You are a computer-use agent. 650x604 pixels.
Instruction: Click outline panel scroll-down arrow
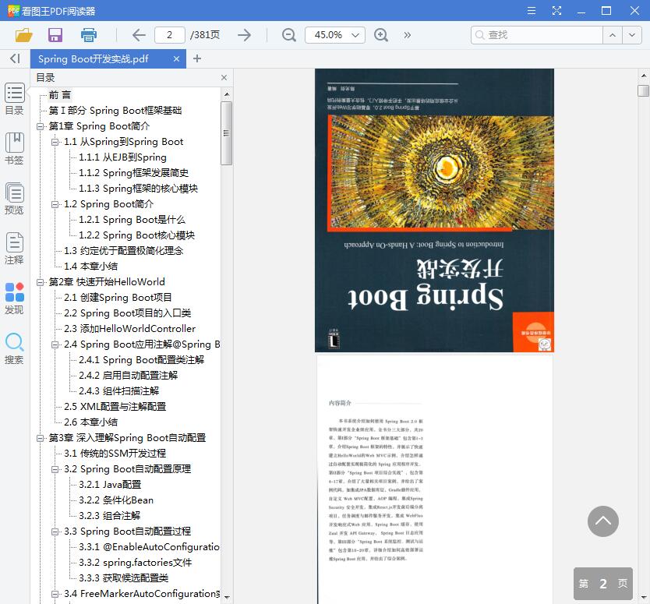(x=226, y=597)
